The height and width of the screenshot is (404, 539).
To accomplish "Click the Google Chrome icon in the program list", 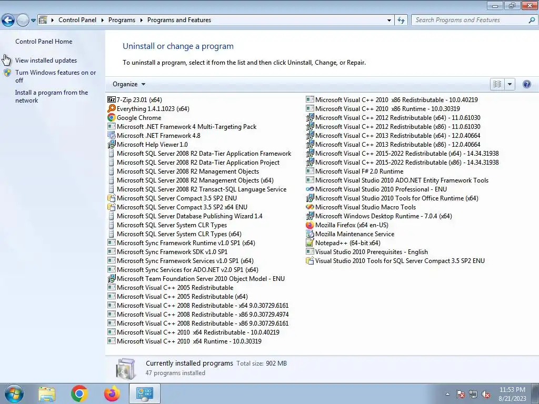I will [x=112, y=117].
